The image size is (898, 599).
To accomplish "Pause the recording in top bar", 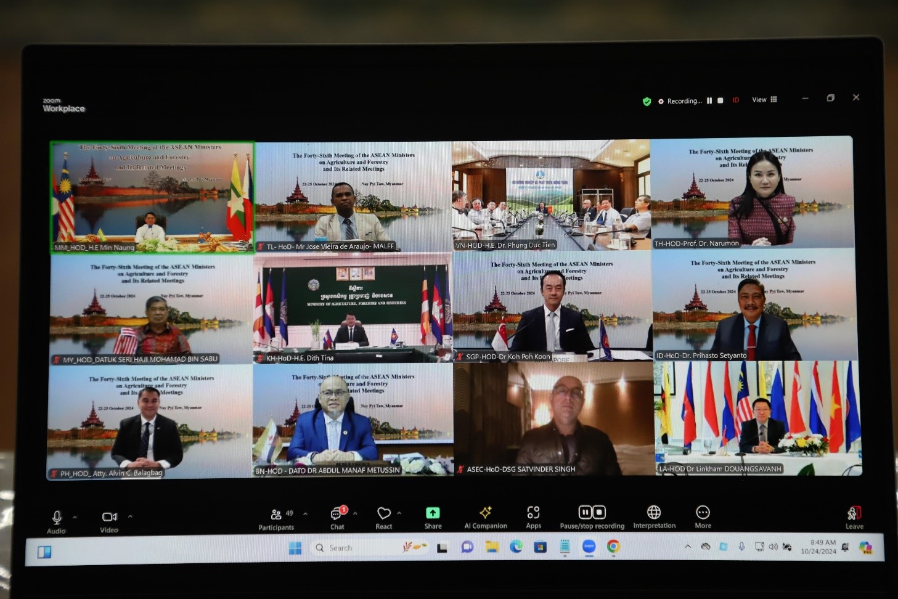I will click(709, 100).
